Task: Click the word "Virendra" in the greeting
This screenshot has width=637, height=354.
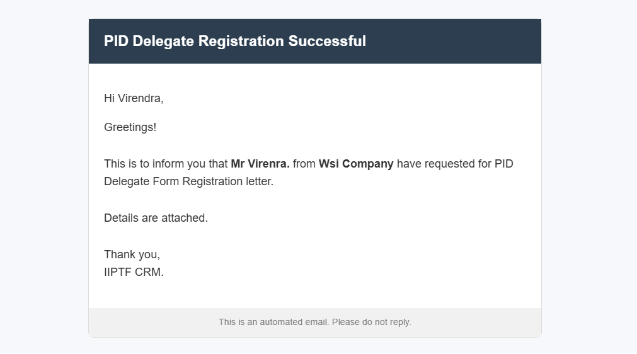Action: click(x=141, y=98)
